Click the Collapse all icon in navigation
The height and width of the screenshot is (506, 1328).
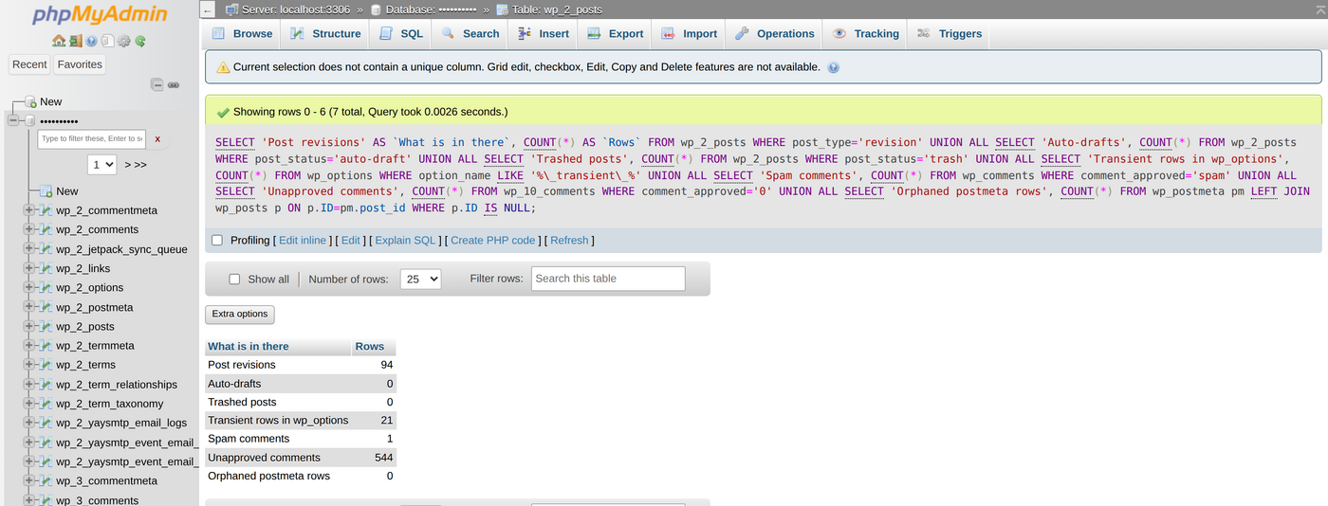click(157, 84)
